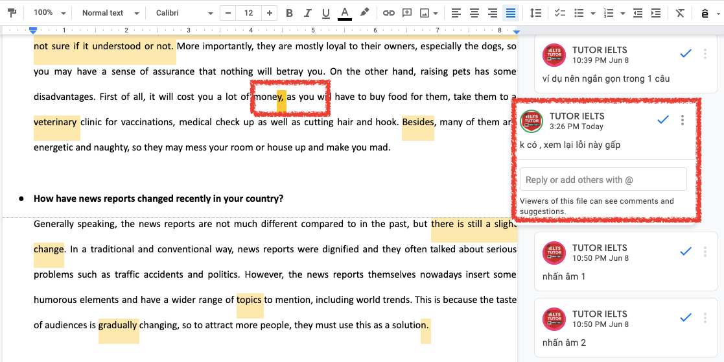Open the 100% zoom dropdown
Screen dimensions: 724x362
(49, 13)
